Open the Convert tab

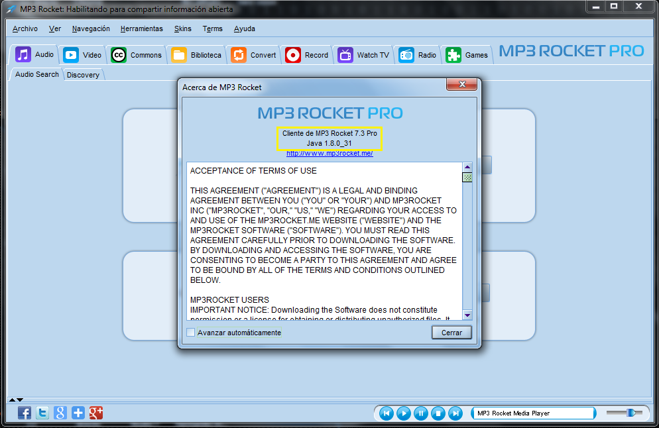point(253,55)
